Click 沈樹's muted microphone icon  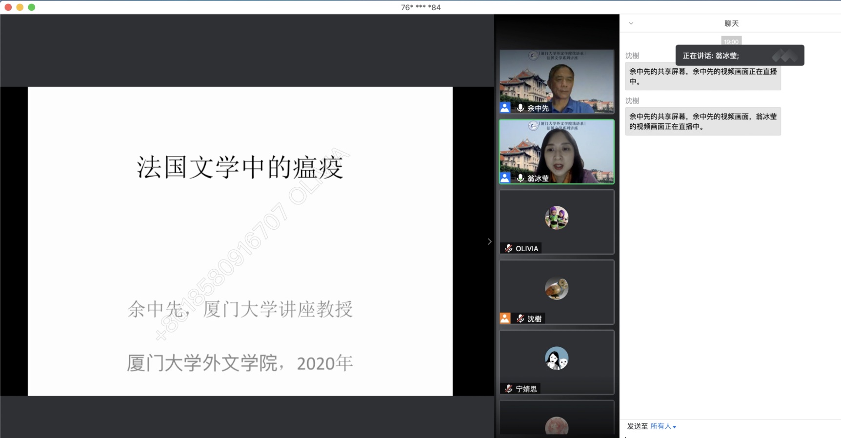pos(520,319)
